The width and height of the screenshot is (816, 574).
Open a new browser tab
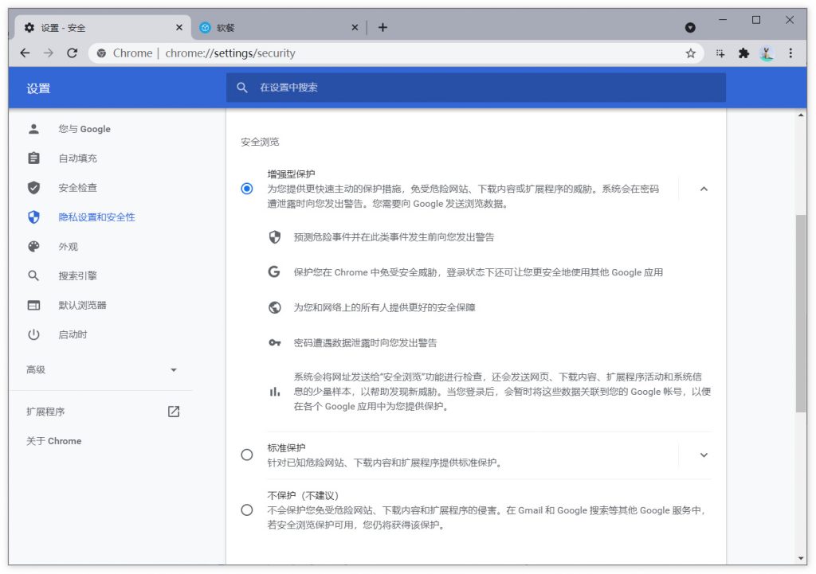coord(382,26)
